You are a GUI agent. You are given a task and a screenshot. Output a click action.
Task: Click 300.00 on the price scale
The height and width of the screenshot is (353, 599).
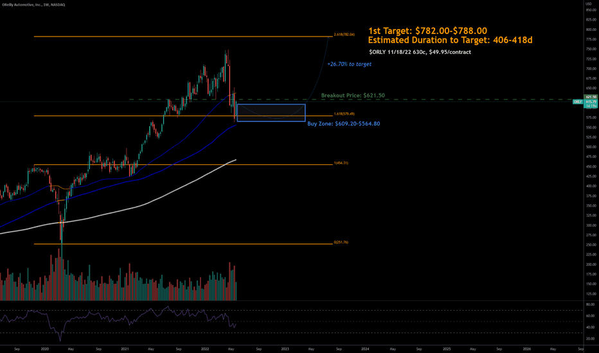coord(591,225)
